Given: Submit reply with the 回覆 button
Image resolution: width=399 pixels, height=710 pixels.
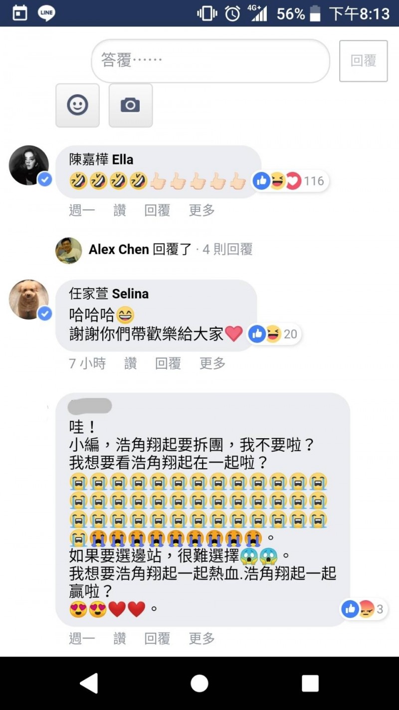Looking at the screenshot, I should 363,61.
